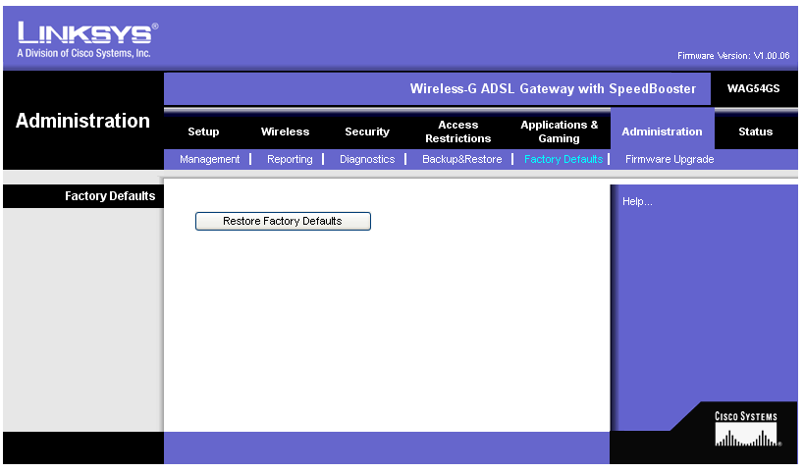Open the Backup&Restore sub-tab
Viewport: 804px width, 472px height.
[462, 159]
